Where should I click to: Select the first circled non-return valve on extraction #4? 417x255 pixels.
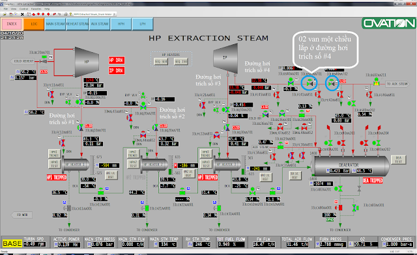(x=309, y=83)
